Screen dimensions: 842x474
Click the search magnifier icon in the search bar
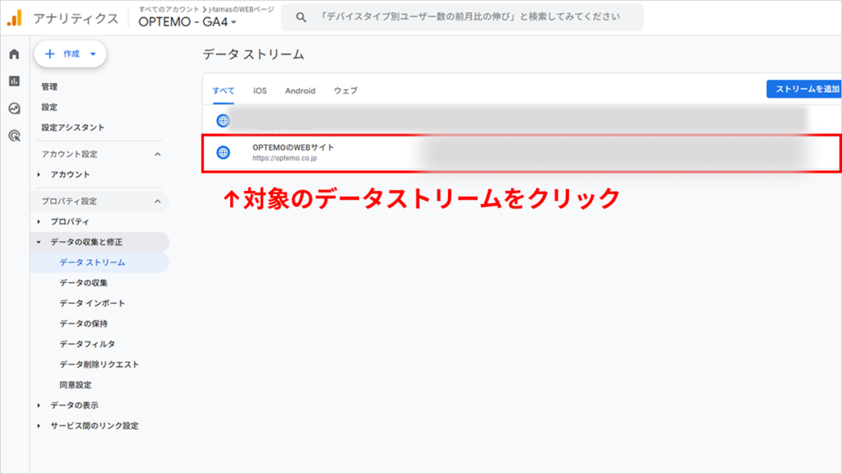pos(301,16)
